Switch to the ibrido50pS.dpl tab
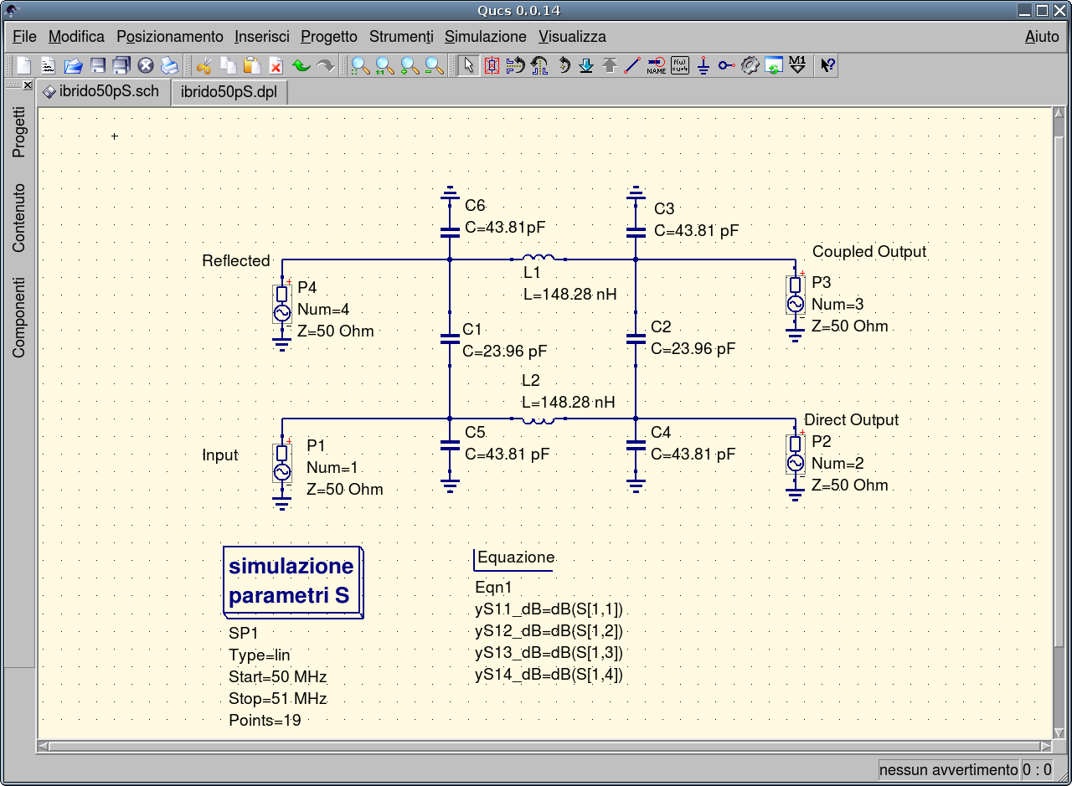This screenshot has height=786, width=1072. (x=229, y=91)
